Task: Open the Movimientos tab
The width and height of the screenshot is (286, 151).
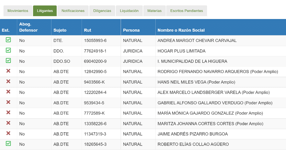Action: (x=18, y=11)
